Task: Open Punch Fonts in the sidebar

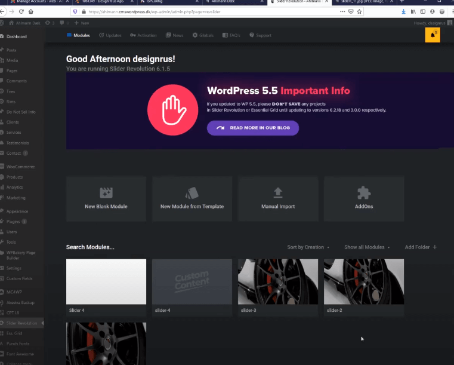Action: [x=18, y=343]
